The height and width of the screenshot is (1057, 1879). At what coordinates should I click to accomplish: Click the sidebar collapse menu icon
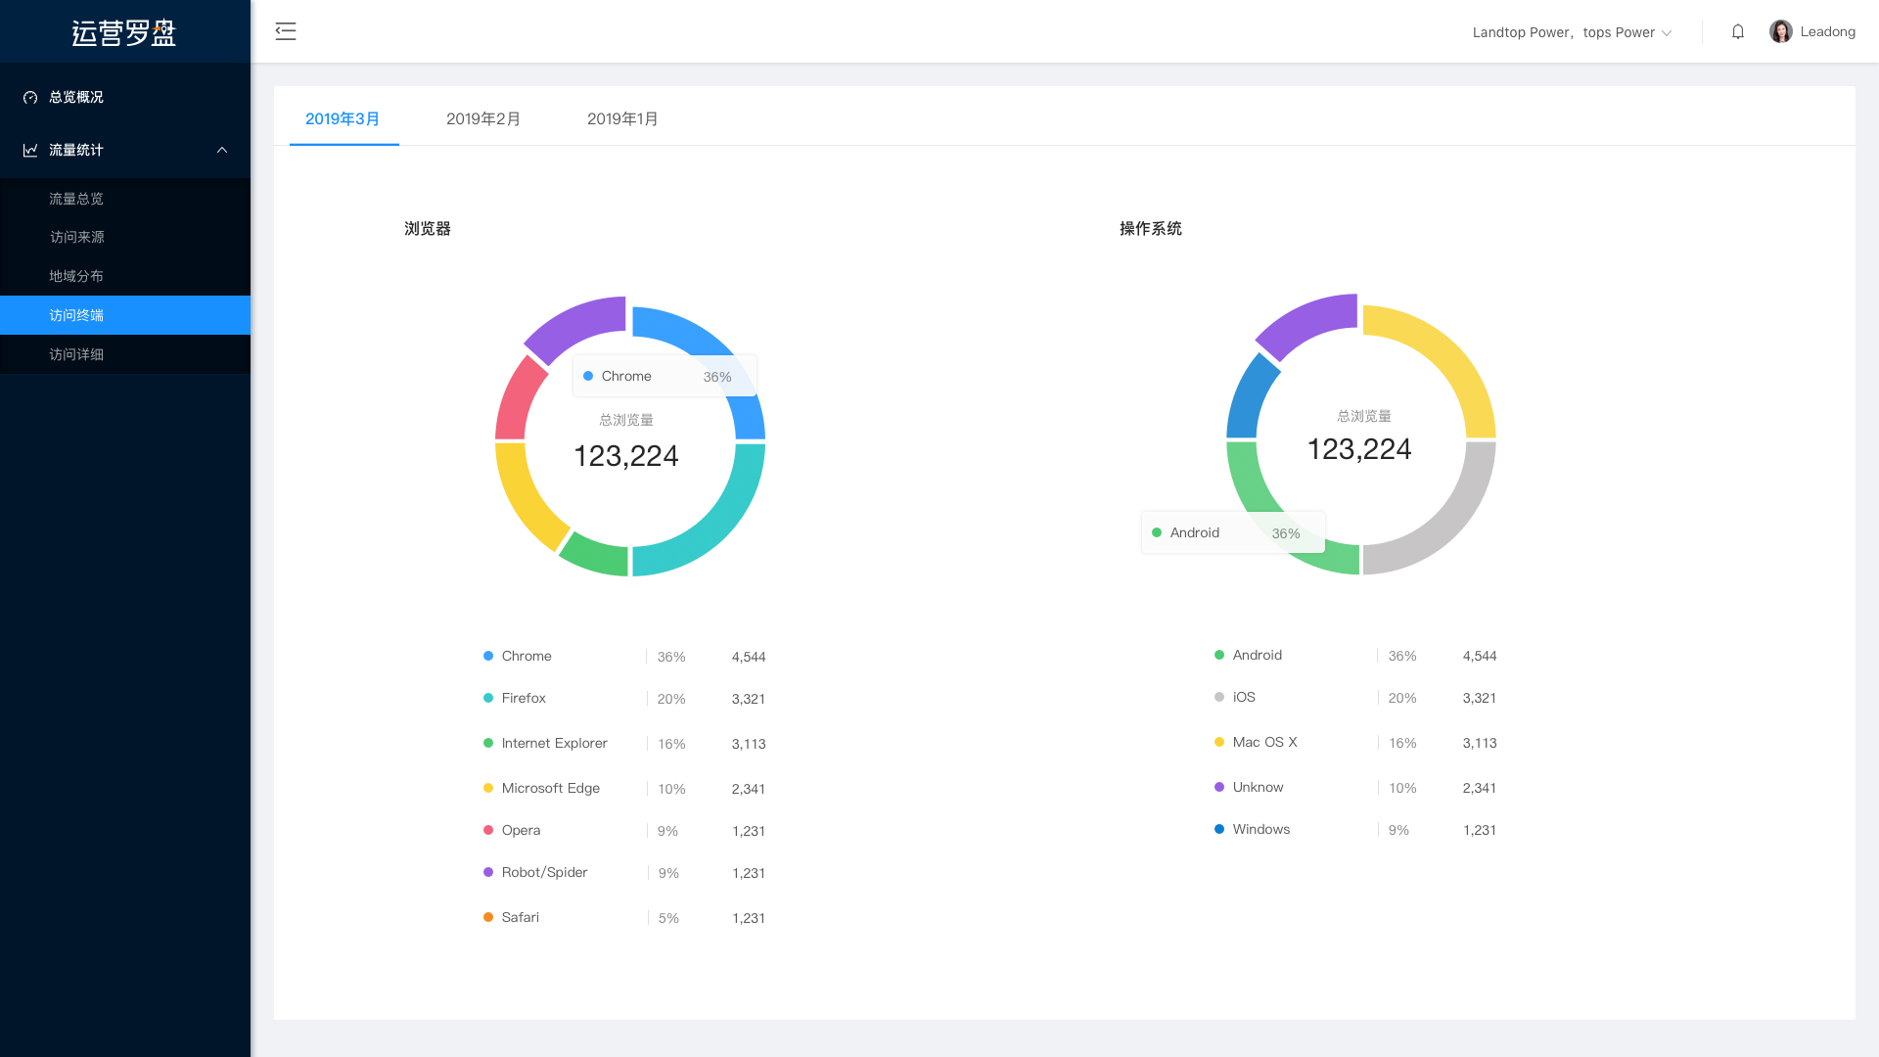[285, 31]
